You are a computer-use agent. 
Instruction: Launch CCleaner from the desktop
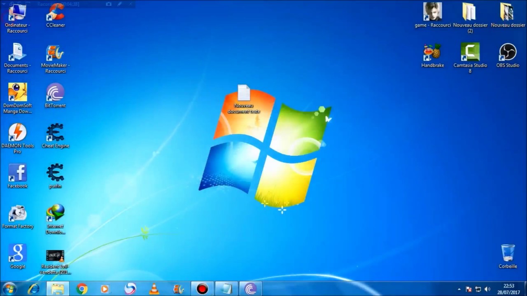click(x=55, y=15)
